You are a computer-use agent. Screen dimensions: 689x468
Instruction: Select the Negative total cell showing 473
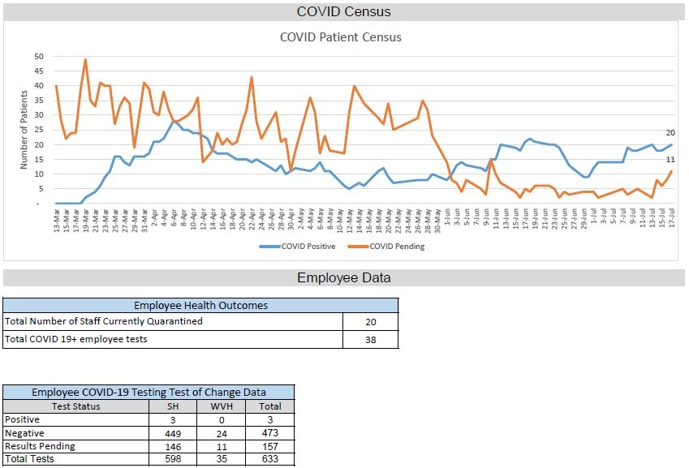tap(270, 432)
